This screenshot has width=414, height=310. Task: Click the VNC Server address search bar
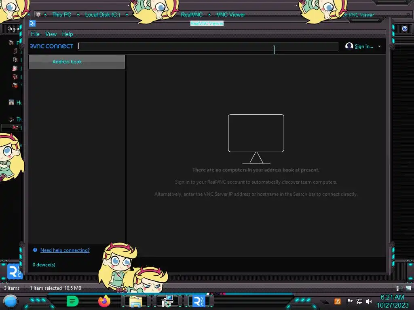(208, 46)
